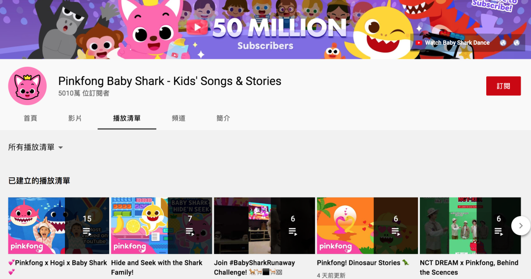Open the Pinkfong x Hogi x Baby Shark title

click(58, 263)
